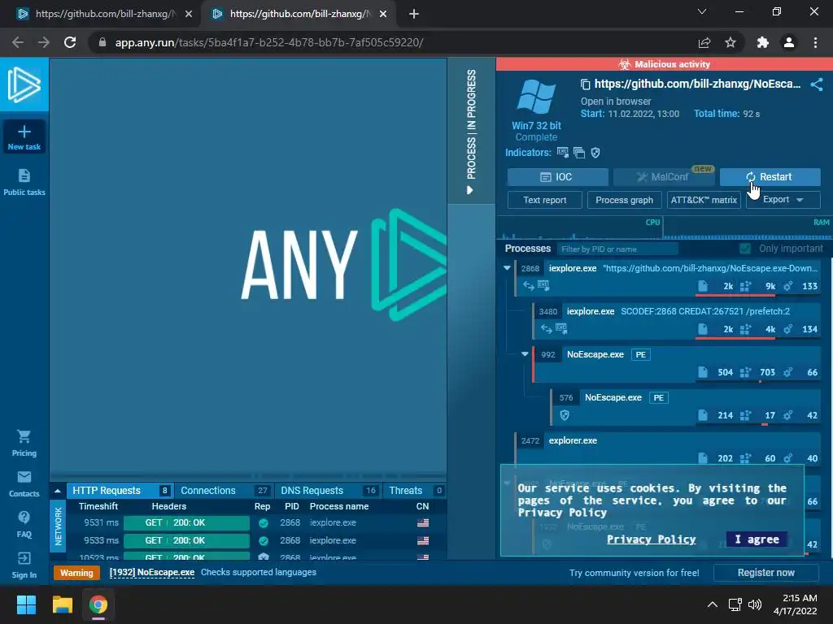Start a New task

24,137
